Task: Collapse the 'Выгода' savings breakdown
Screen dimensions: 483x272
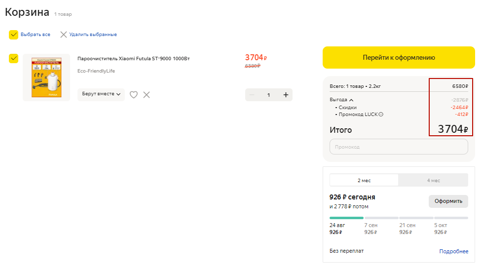Action: pos(351,100)
